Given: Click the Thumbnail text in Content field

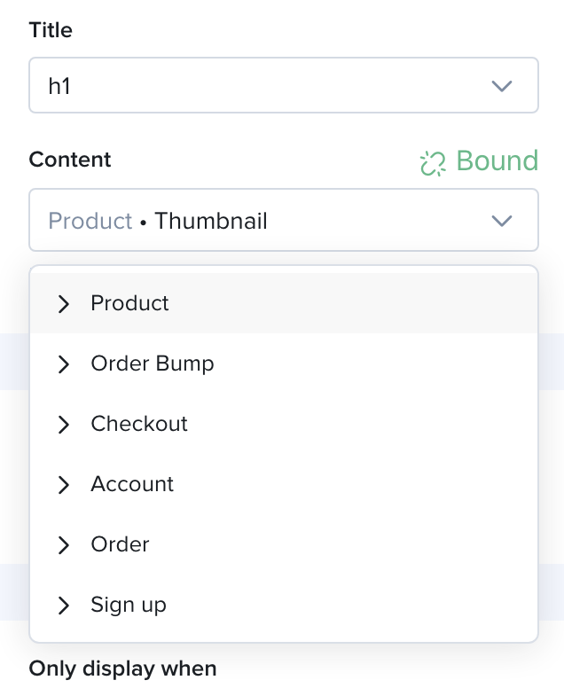Looking at the screenshot, I should coord(211,221).
